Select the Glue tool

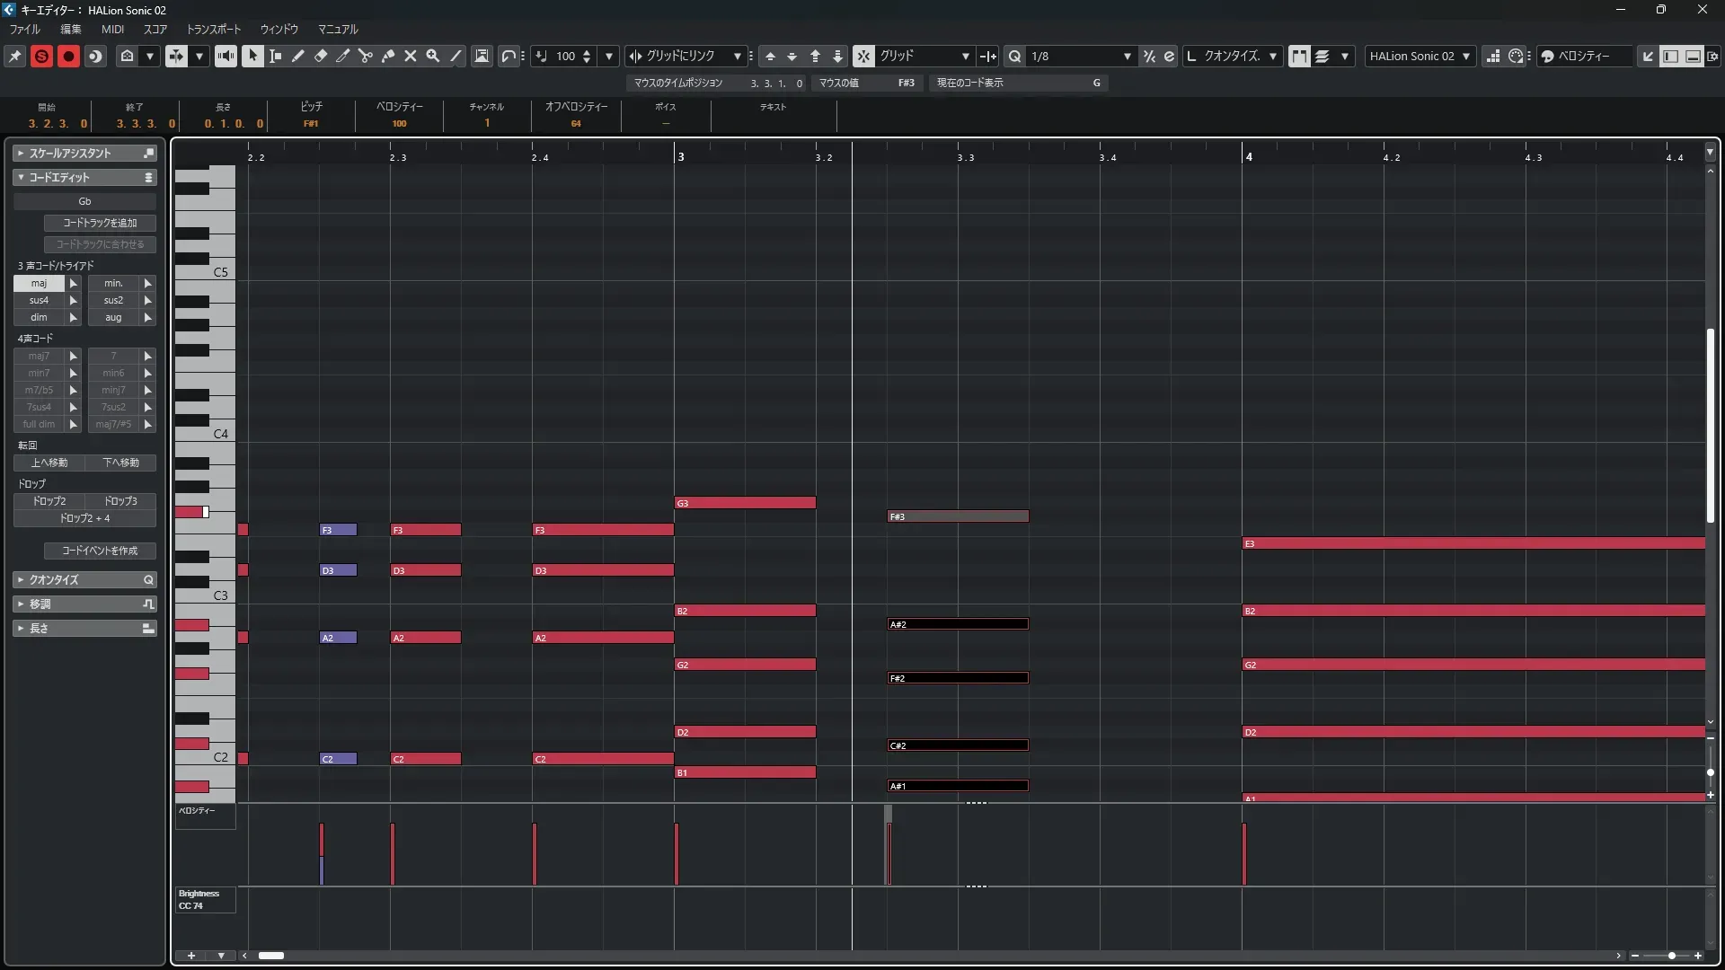pyautogui.click(x=388, y=56)
